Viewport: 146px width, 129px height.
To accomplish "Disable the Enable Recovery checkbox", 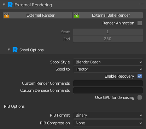I will 140,76.
